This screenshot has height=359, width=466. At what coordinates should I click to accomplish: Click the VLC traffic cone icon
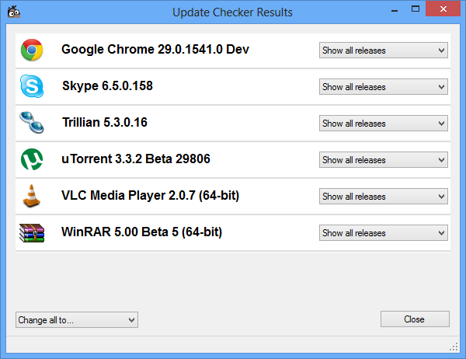click(31, 196)
